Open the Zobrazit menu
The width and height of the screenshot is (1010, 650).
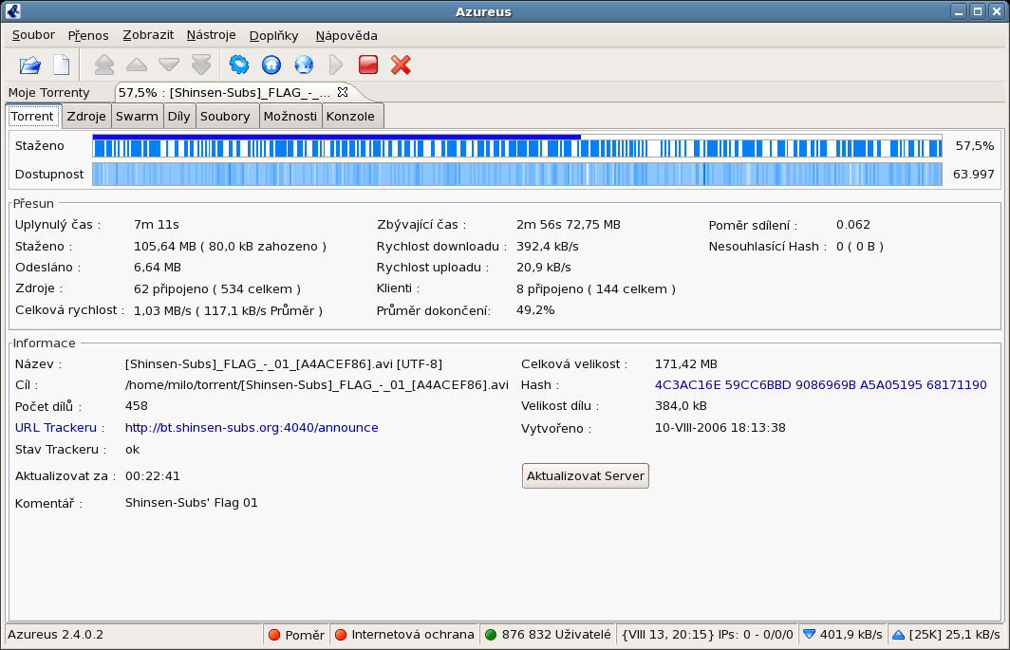(148, 35)
